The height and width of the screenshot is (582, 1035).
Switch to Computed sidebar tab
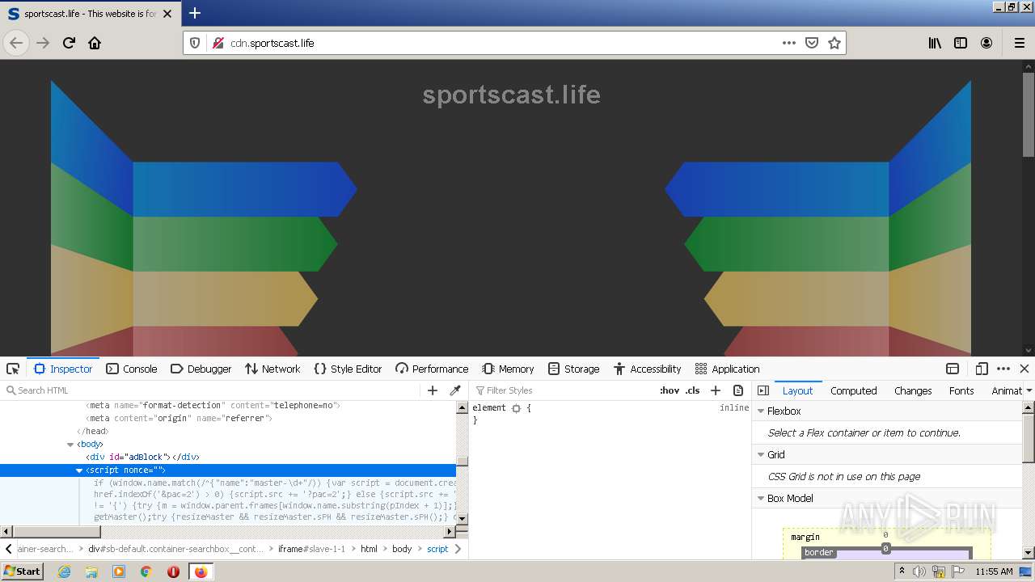853,390
